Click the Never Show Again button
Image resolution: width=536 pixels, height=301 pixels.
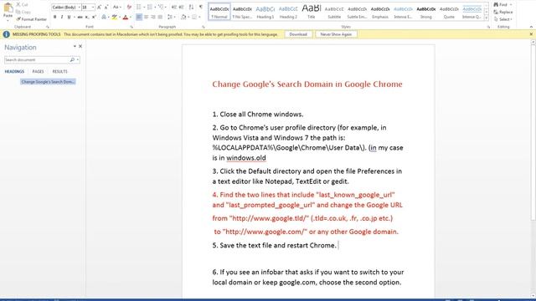(336, 34)
